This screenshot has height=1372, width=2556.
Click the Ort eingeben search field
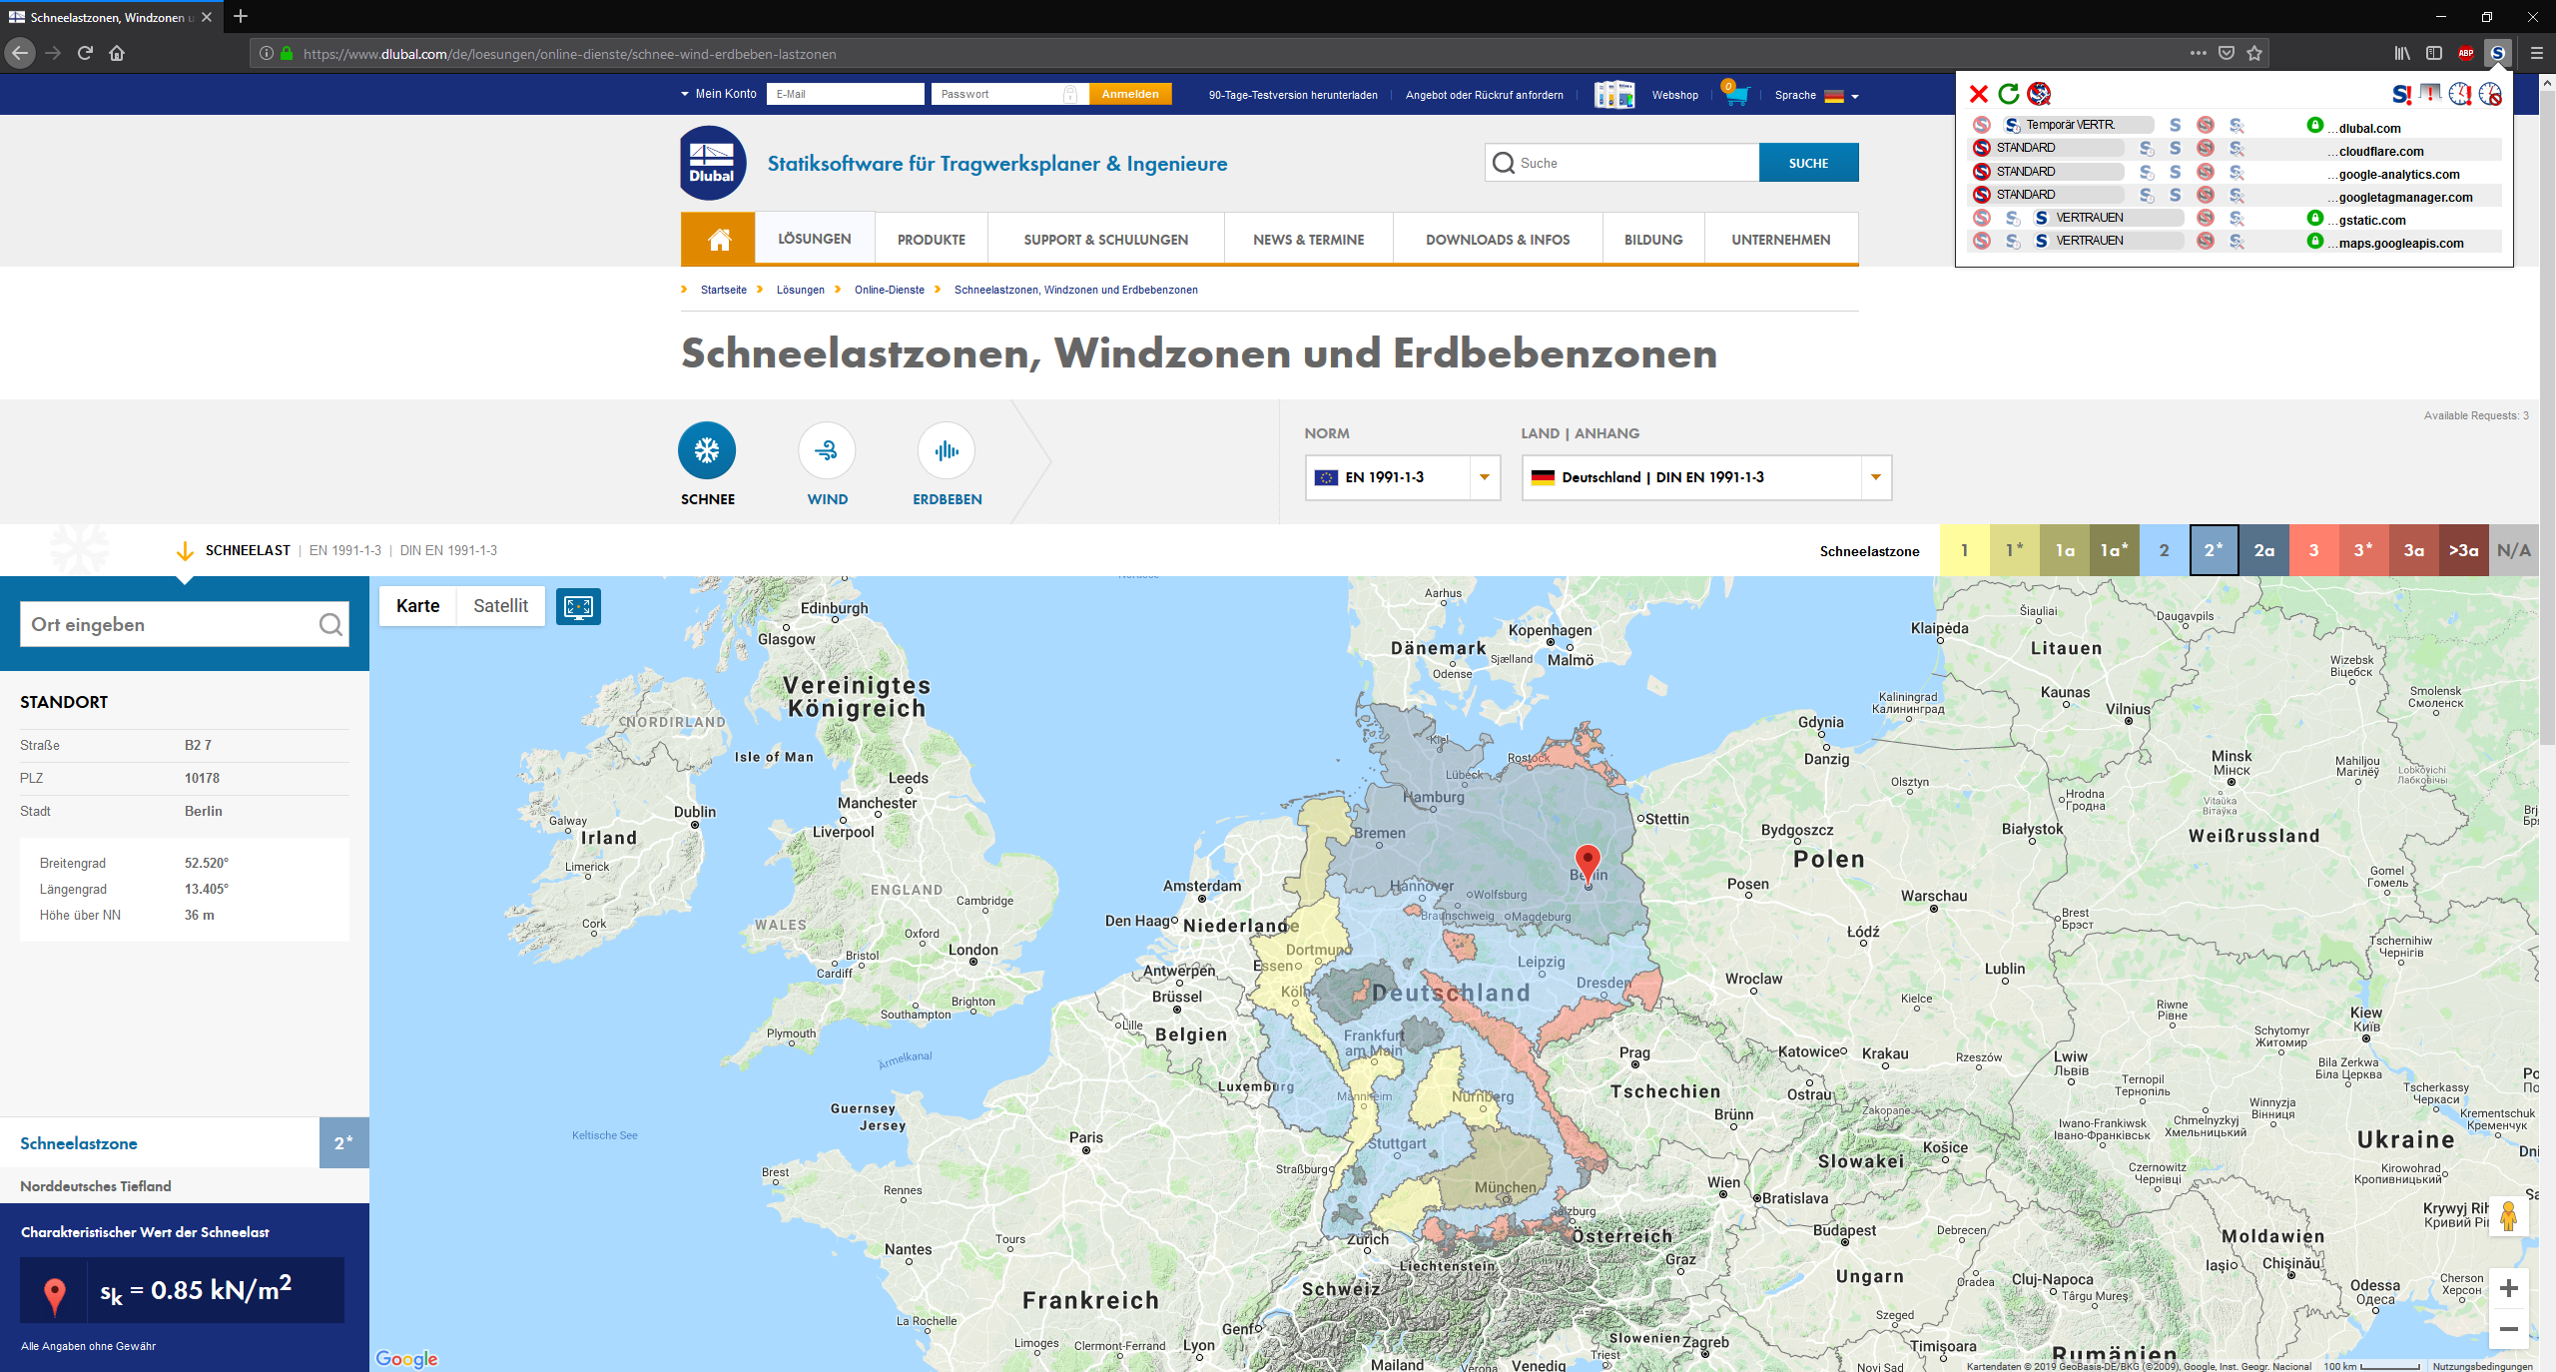pyautogui.click(x=170, y=624)
